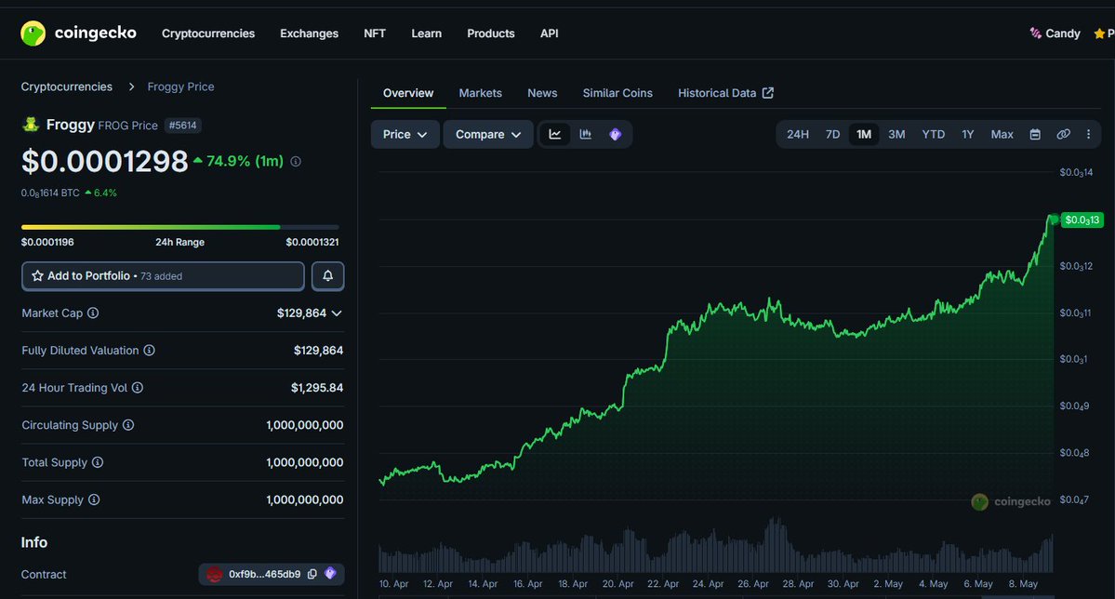Open the Products nav menu
Screen dimensions: 1115x599
(491, 33)
